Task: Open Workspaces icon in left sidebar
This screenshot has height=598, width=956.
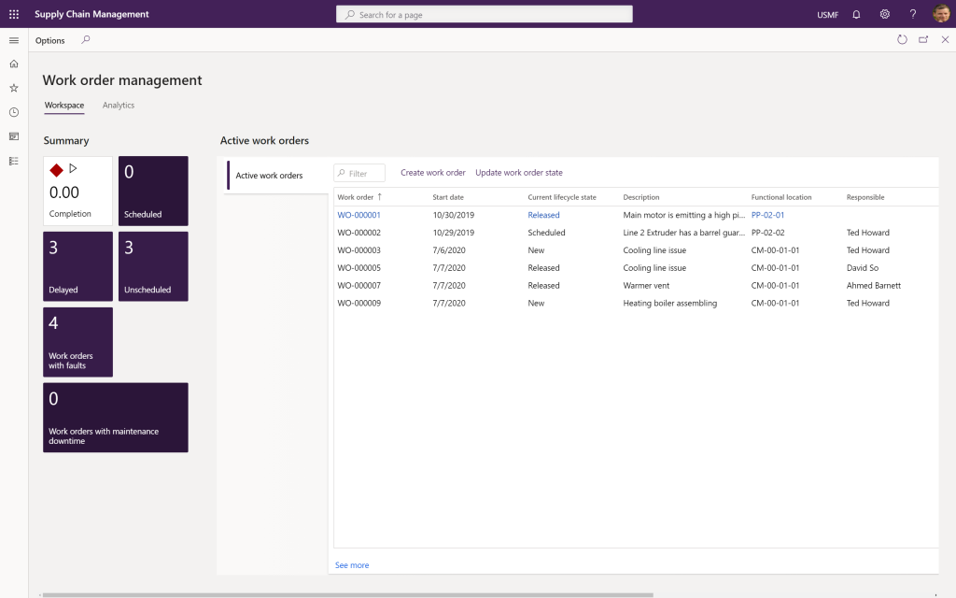Action: click(x=14, y=136)
